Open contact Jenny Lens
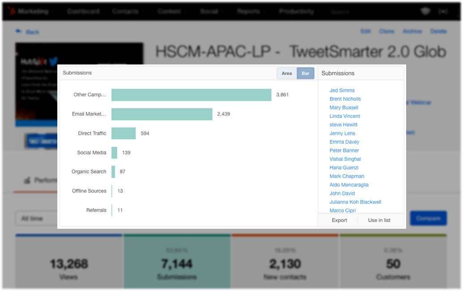The image size is (463, 291). click(342, 133)
